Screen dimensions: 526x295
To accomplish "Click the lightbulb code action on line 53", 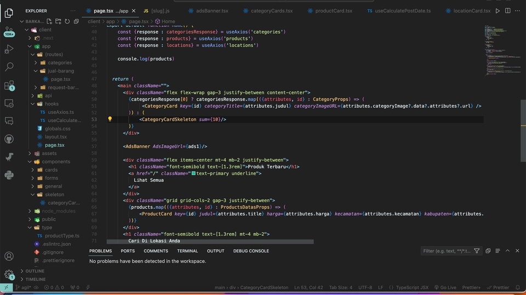I will point(110,119).
